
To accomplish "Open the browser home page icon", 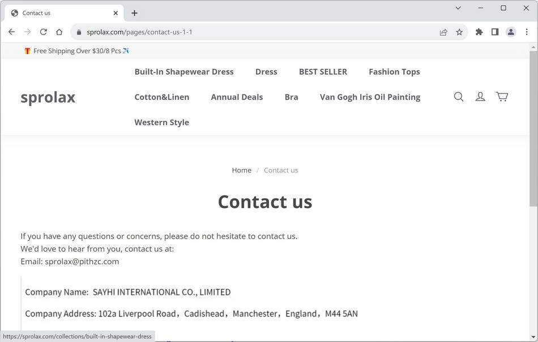I will [x=59, y=32].
